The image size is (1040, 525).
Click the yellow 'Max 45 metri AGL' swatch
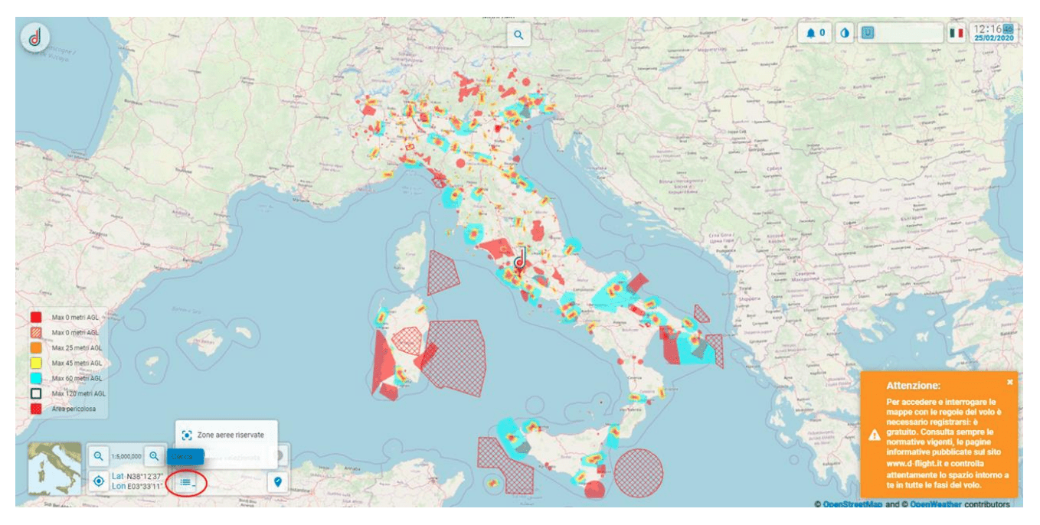pos(36,363)
